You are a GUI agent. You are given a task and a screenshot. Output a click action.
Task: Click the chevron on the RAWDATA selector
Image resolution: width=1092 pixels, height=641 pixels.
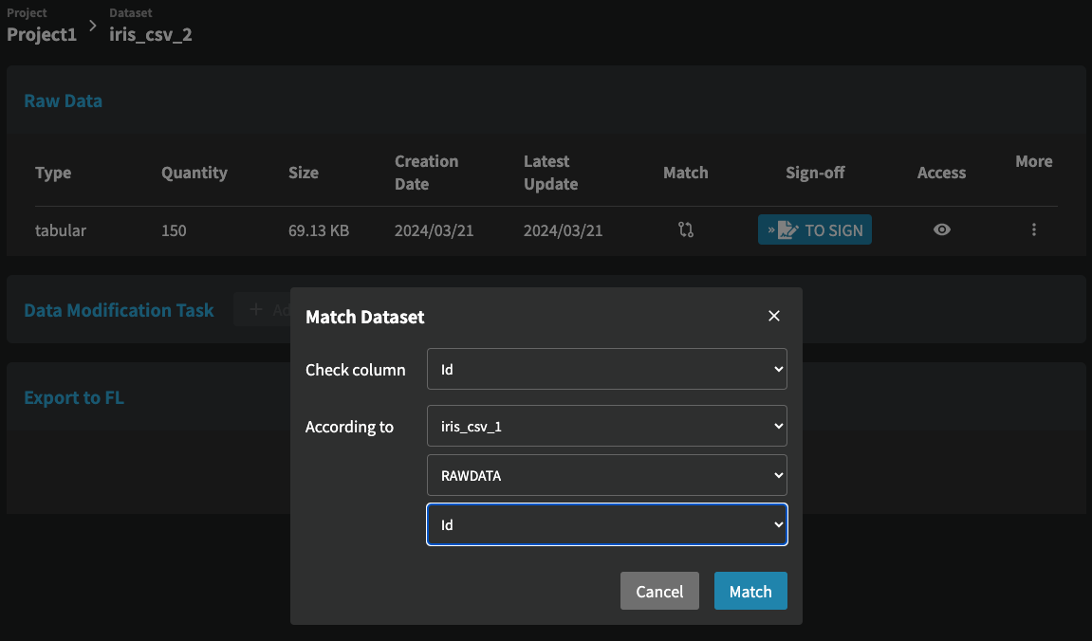point(779,475)
